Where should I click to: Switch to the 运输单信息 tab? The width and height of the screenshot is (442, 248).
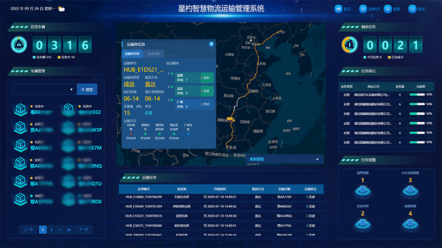click(x=131, y=53)
